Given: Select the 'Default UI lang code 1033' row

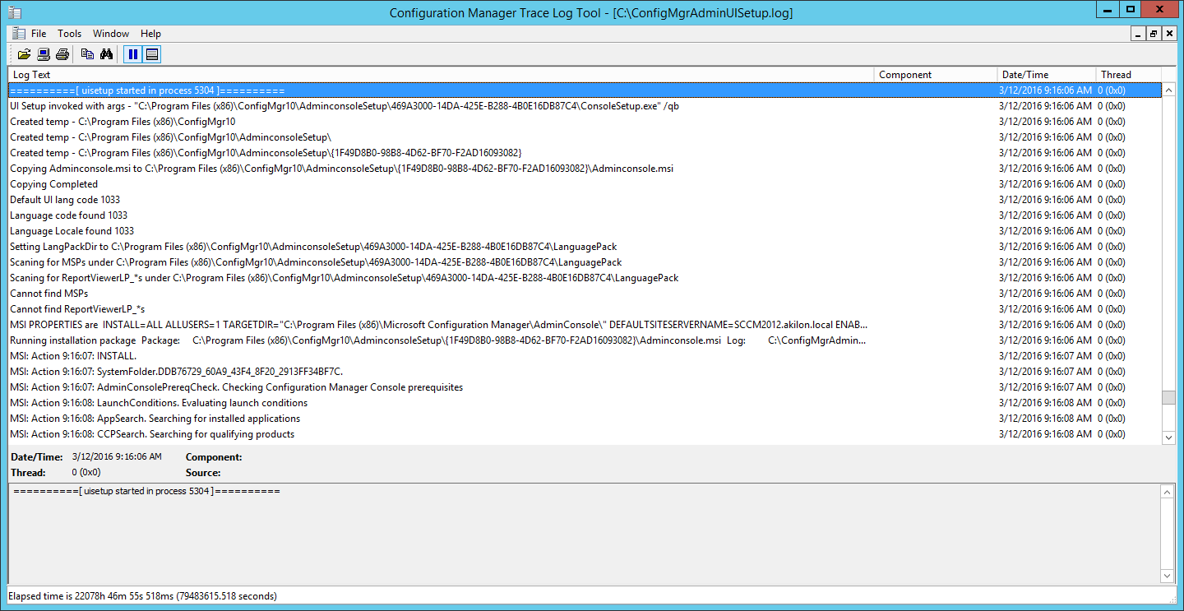Looking at the screenshot, I should (x=585, y=200).
